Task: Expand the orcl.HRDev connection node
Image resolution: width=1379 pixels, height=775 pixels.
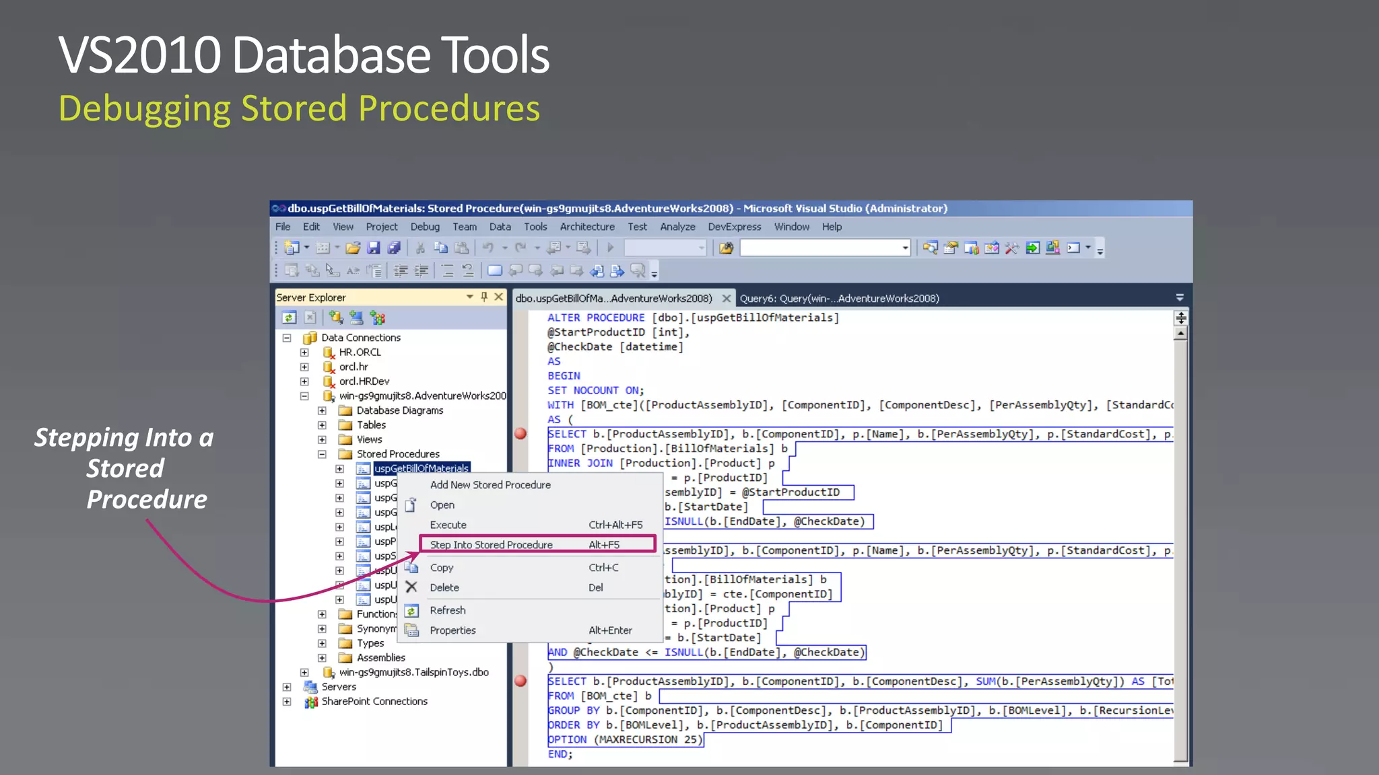Action: [x=304, y=381]
